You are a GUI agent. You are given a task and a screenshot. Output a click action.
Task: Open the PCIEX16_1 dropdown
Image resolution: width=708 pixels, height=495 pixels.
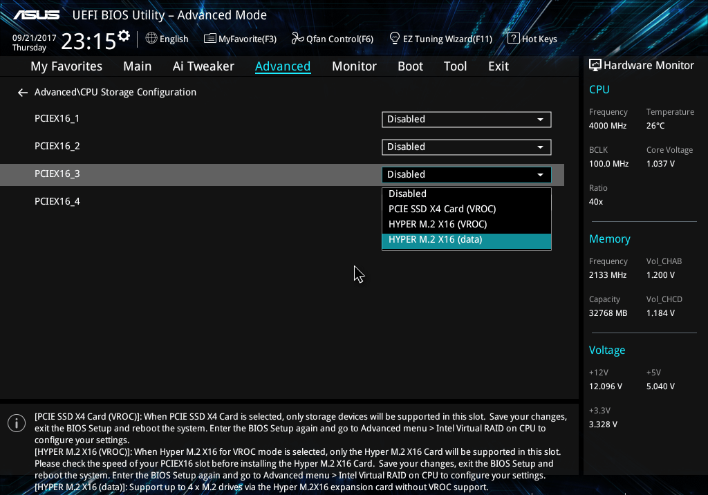467,119
